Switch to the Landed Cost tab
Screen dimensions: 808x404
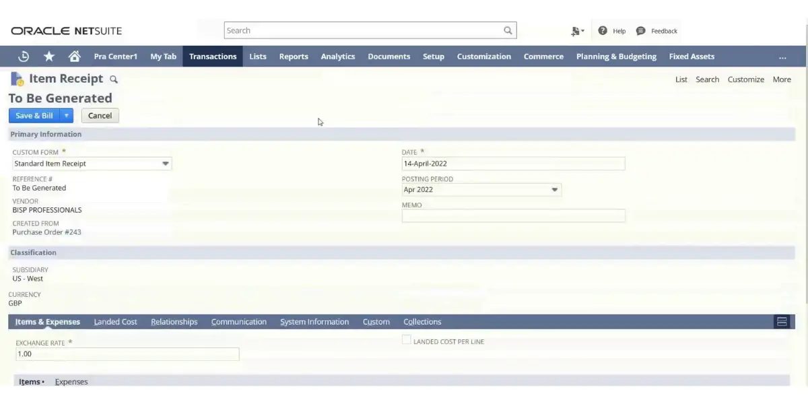(116, 322)
